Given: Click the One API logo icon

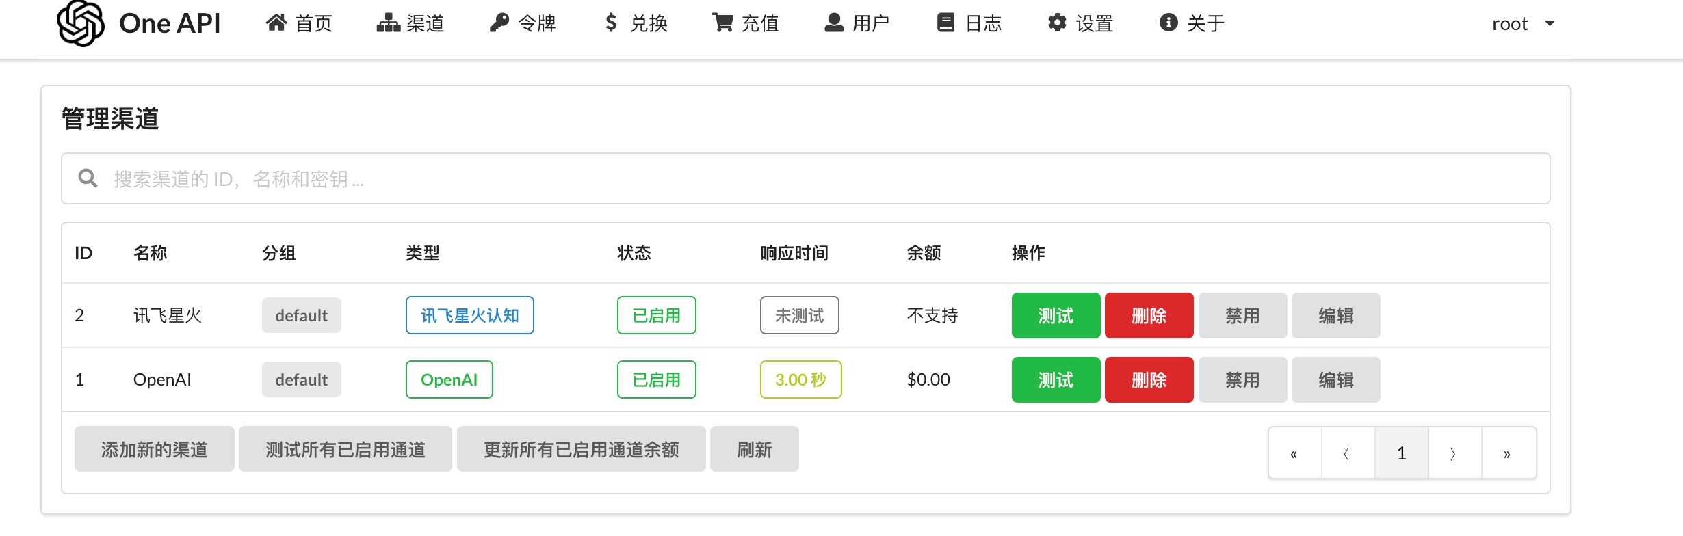Looking at the screenshot, I should pyautogui.click(x=81, y=23).
